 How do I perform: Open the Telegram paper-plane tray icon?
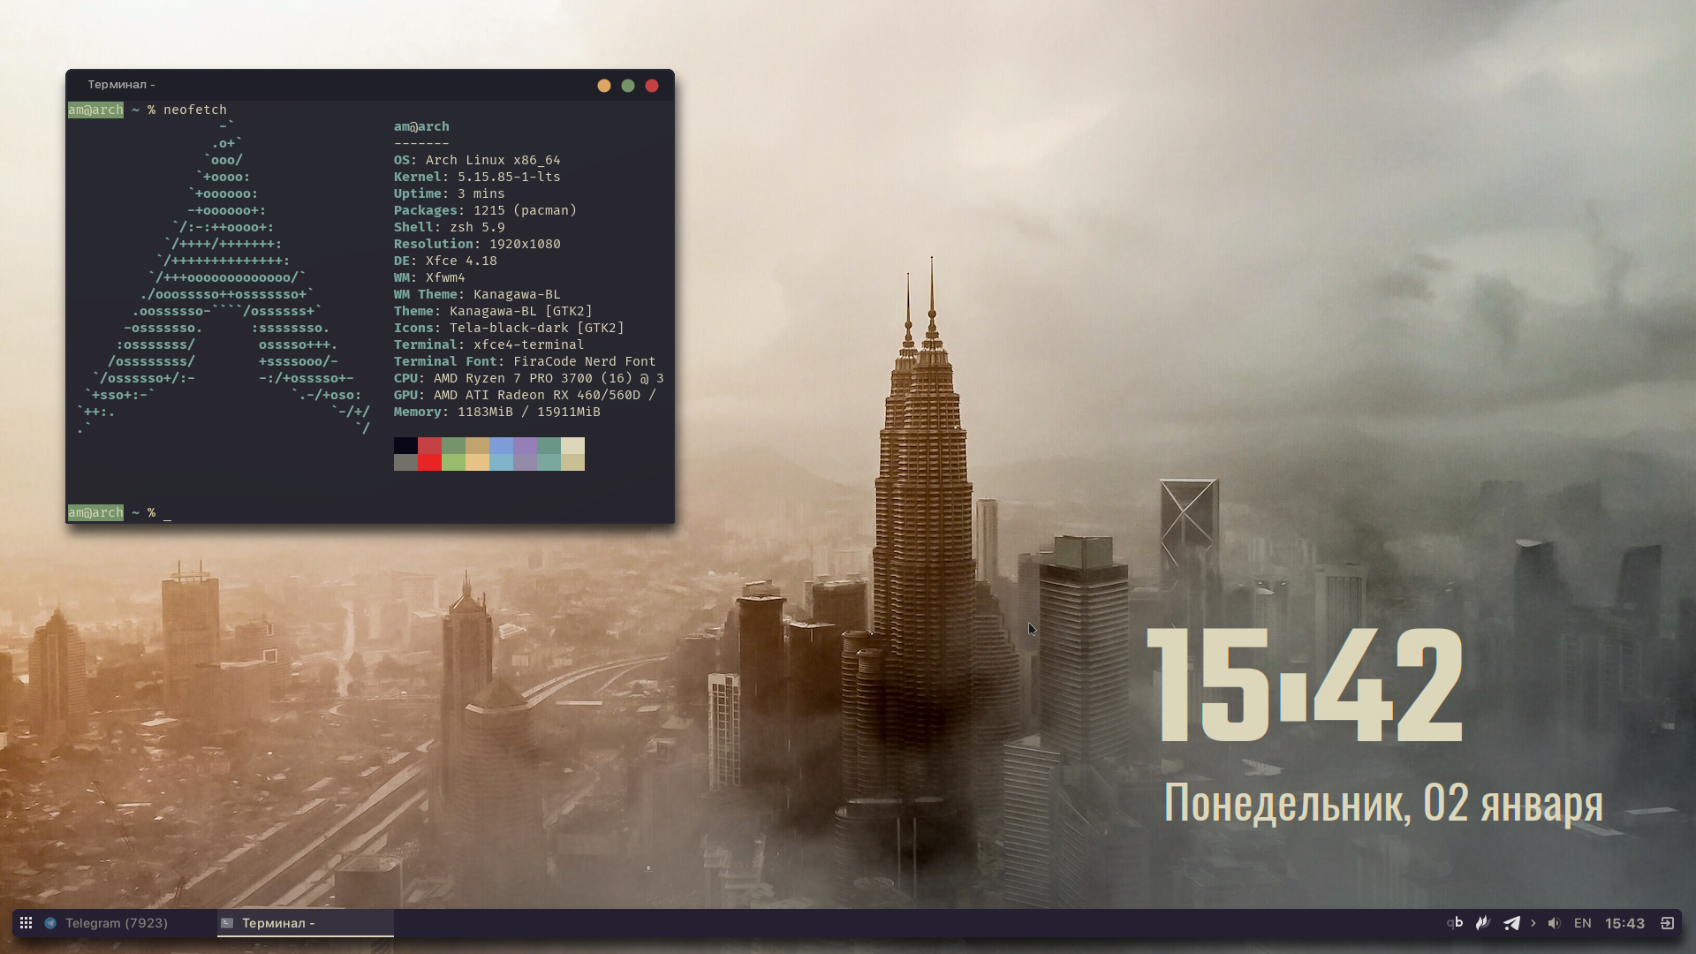pos(1511,923)
